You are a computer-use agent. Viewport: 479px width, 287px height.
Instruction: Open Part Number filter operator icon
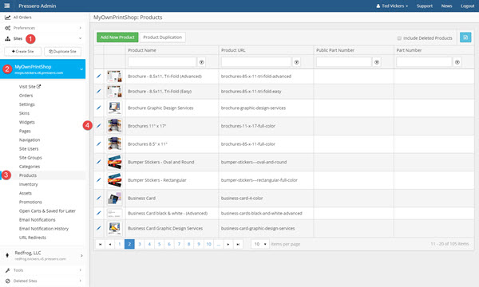pos(457,62)
